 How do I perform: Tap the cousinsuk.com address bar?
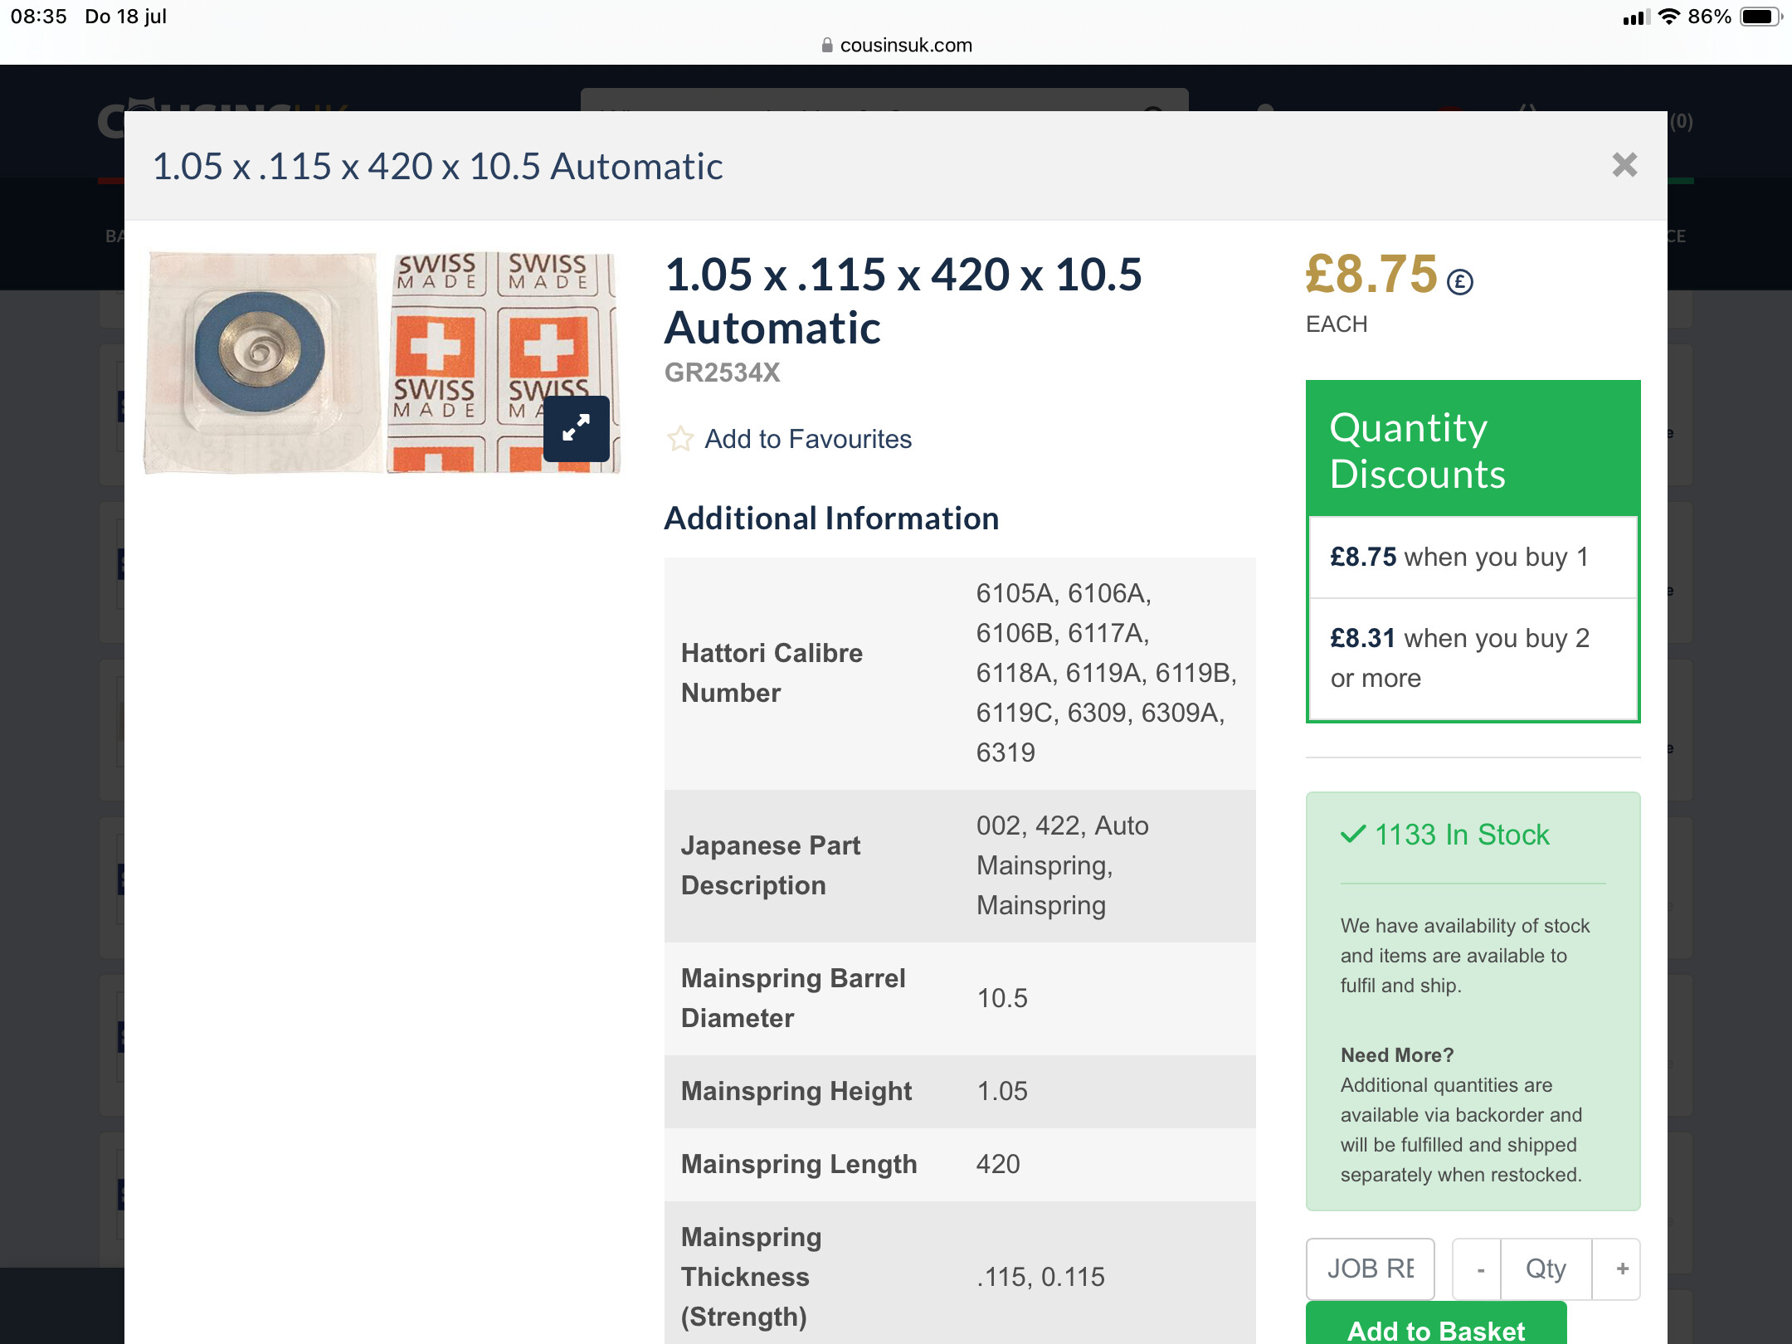896,45
